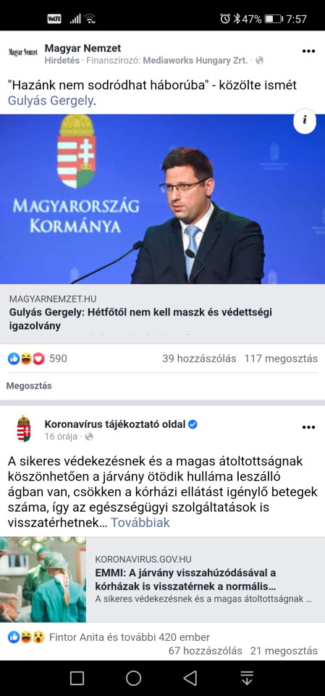View reactions on the Magyar Nemzet post
The image size is (325, 696).
click(37, 358)
